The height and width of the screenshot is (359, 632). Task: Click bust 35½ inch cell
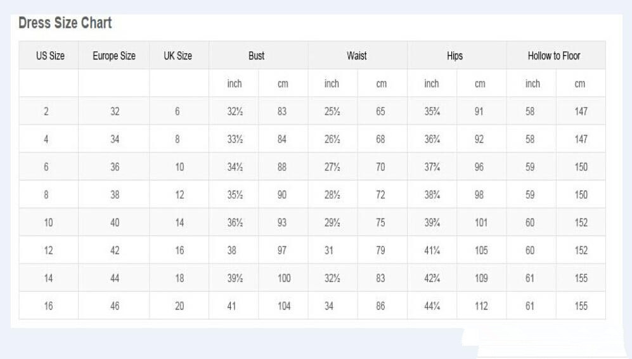(x=235, y=195)
